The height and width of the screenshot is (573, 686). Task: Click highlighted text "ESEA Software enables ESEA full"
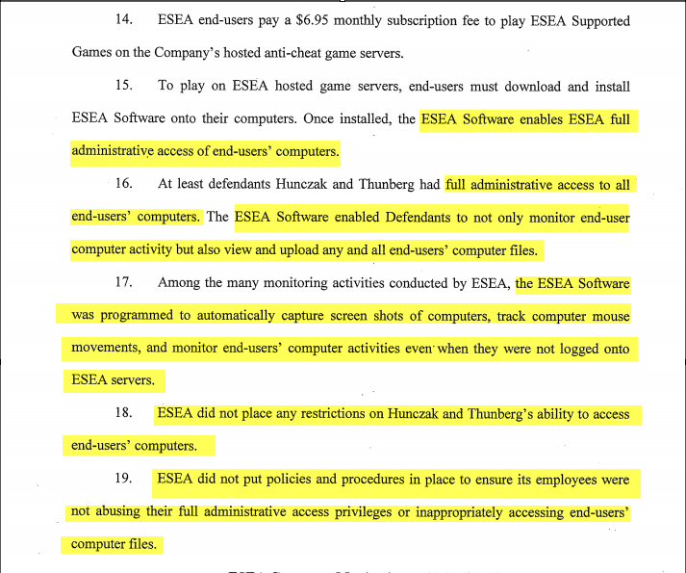525,119
